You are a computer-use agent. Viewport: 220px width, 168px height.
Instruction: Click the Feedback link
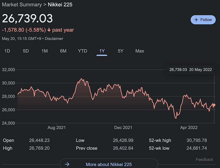click(x=204, y=160)
